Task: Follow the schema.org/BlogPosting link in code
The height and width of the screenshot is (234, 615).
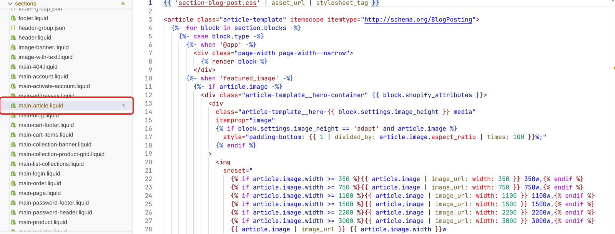Action: (x=418, y=20)
